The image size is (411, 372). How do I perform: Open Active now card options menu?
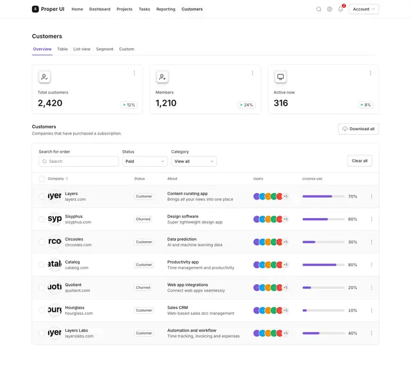click(371, 73)
